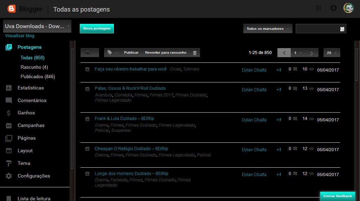This screenshot has width=360, height=201.
Task: Click the Blogger logo icon
Action: click(x=11, y=9)
